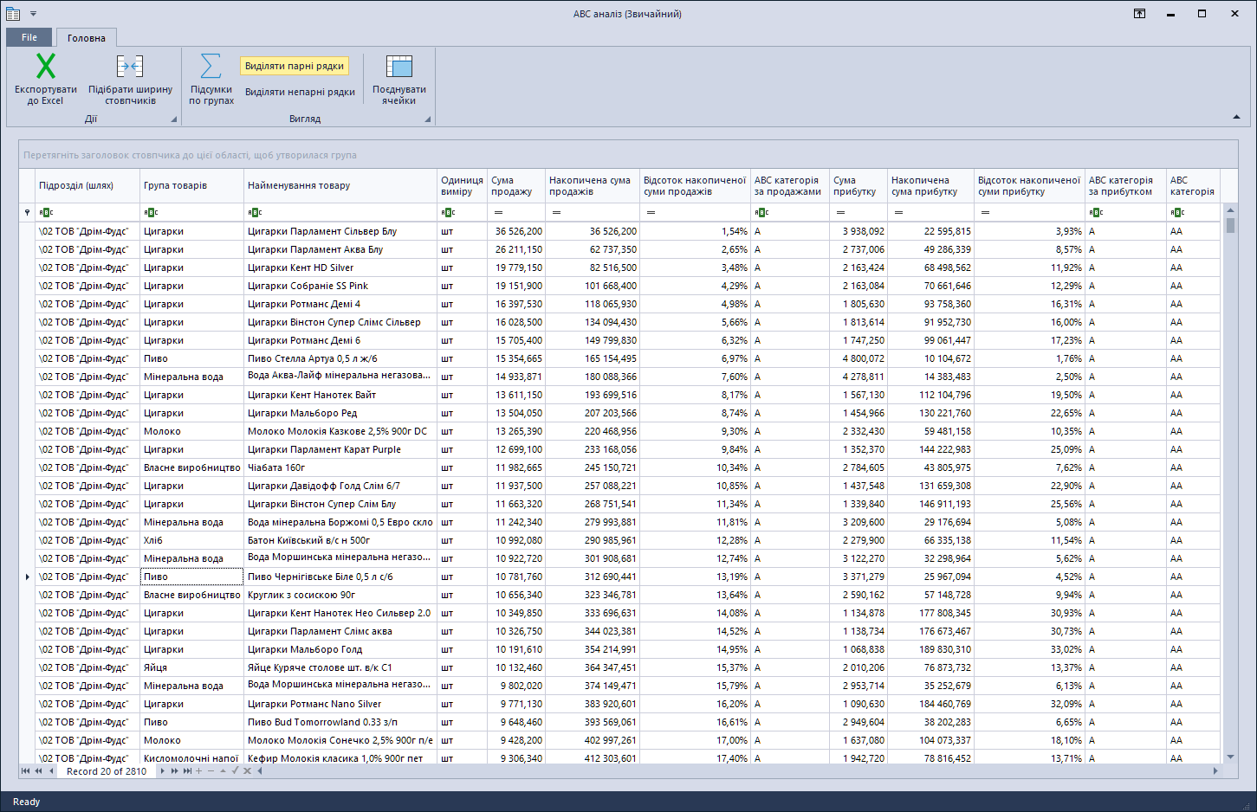The image size is (1257, 812).
Task: Click the end edit checkmark in navigator
Action: (235, 770)
